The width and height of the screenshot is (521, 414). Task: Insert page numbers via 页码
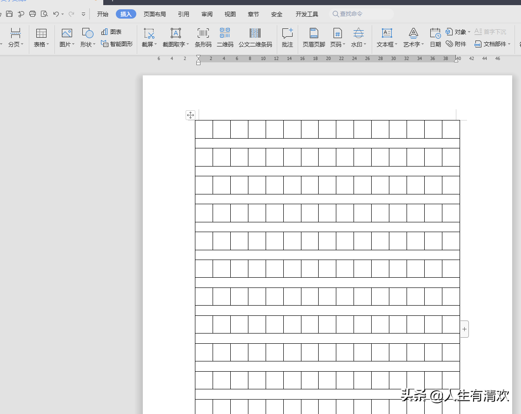click(x=337, y=37)
